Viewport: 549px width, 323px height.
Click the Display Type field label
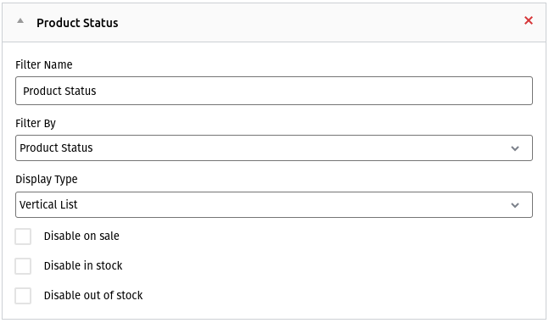point(47,180)
